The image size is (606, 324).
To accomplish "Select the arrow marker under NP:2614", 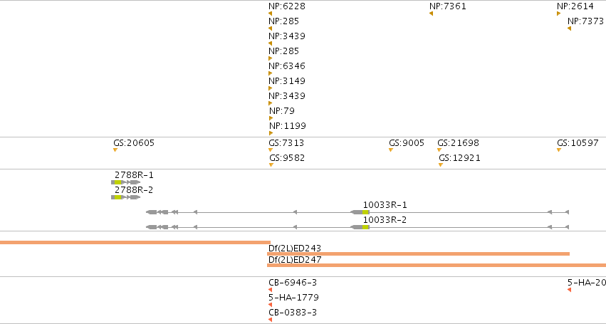I will click(x=558, y=14).
